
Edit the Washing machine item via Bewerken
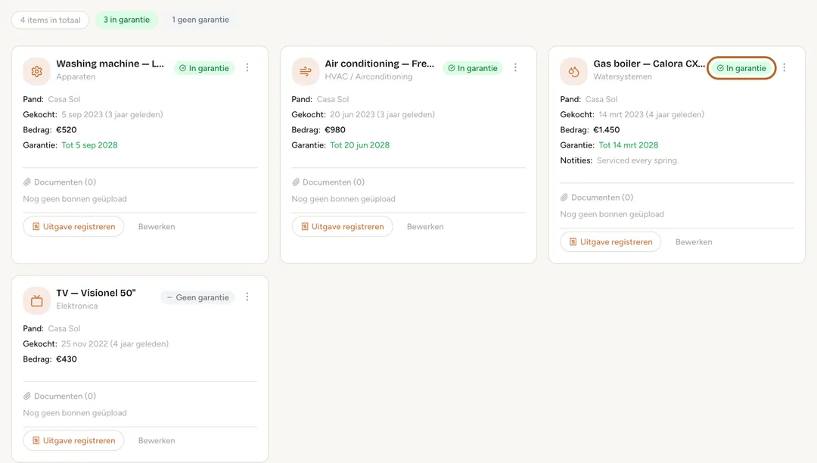[x=157, y=226]
